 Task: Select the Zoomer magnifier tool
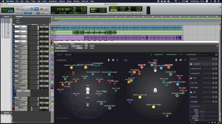pos(22,9)
